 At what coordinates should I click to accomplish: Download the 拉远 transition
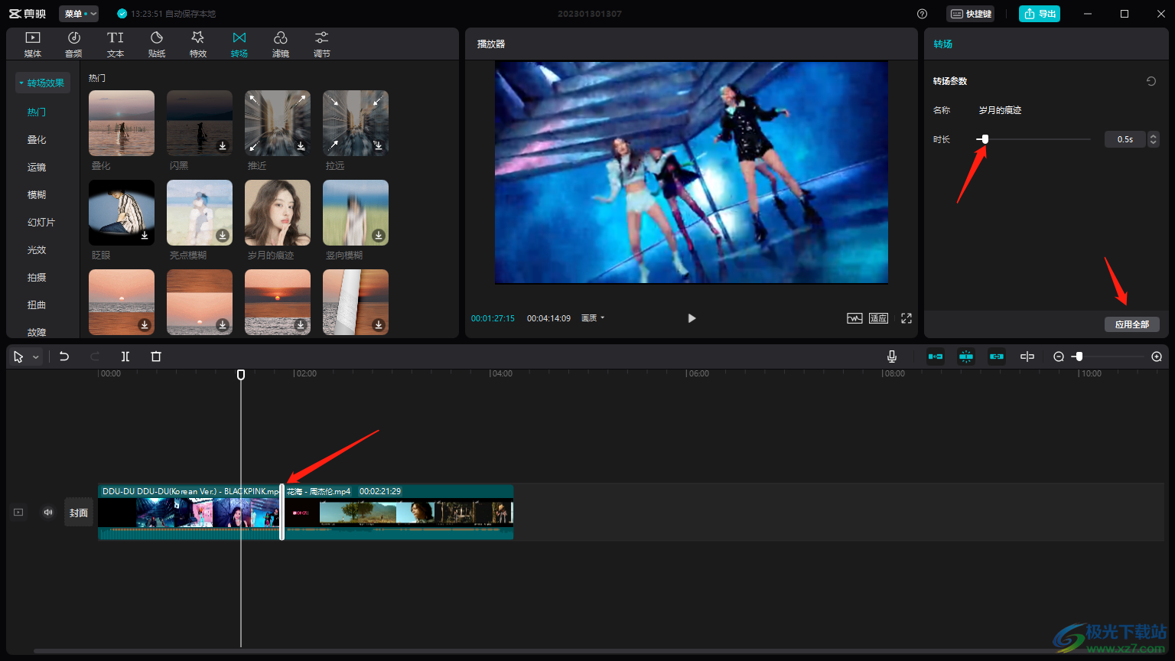pyautogui.click(x=379, y=146)
